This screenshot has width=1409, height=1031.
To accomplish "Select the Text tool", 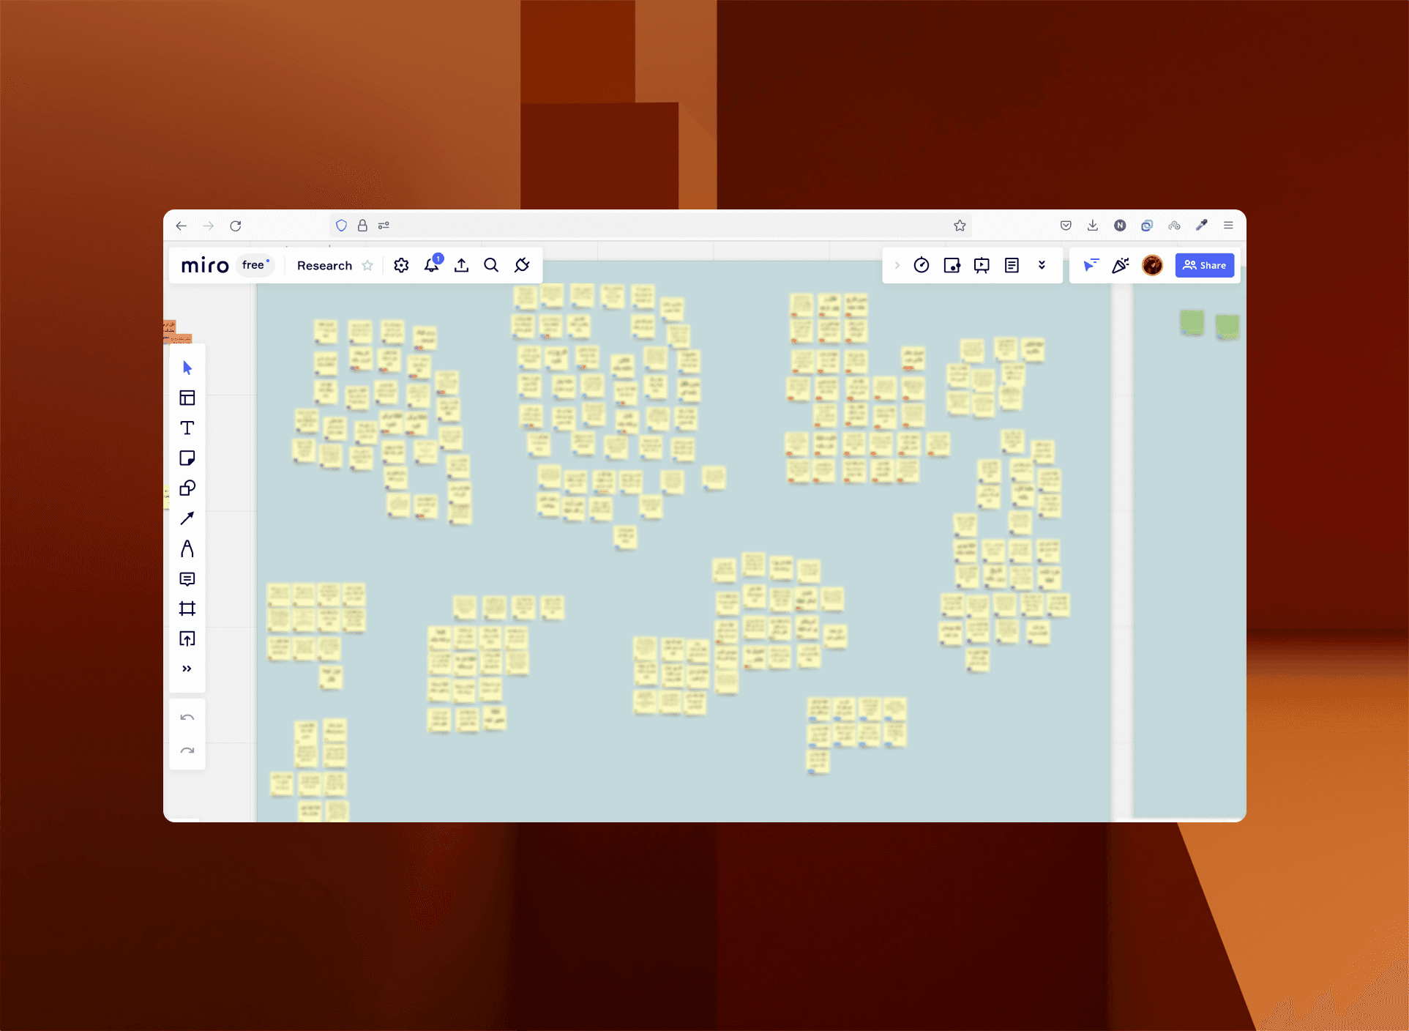I will [x=187, y=428].
